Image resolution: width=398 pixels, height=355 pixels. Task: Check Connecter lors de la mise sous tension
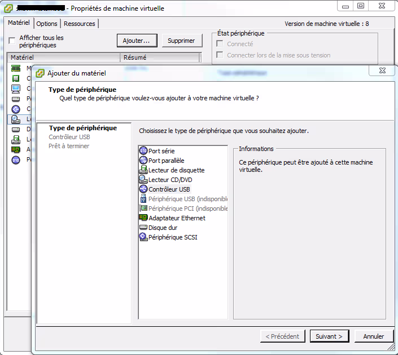(x=220, y=55)
